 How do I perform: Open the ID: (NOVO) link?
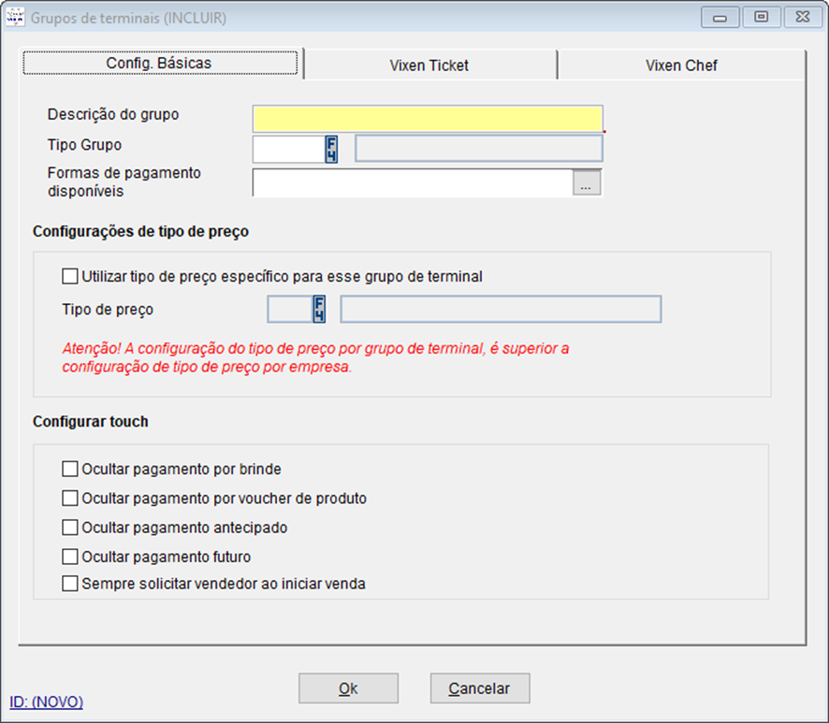pos(47,701)
